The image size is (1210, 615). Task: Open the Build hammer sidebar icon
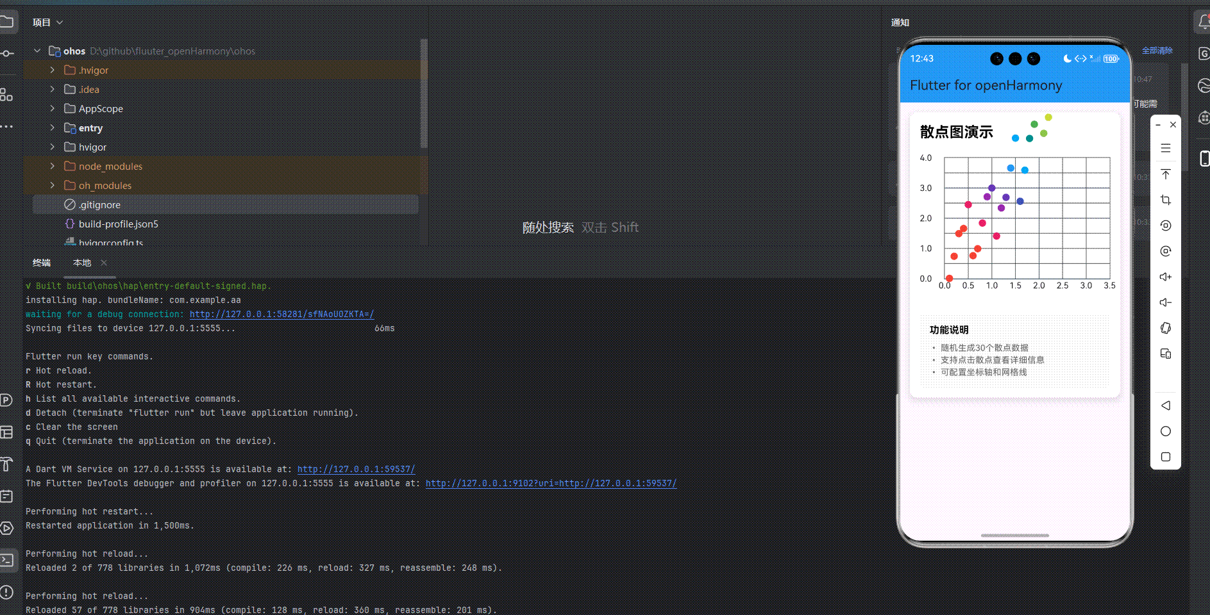pos(6,464)
